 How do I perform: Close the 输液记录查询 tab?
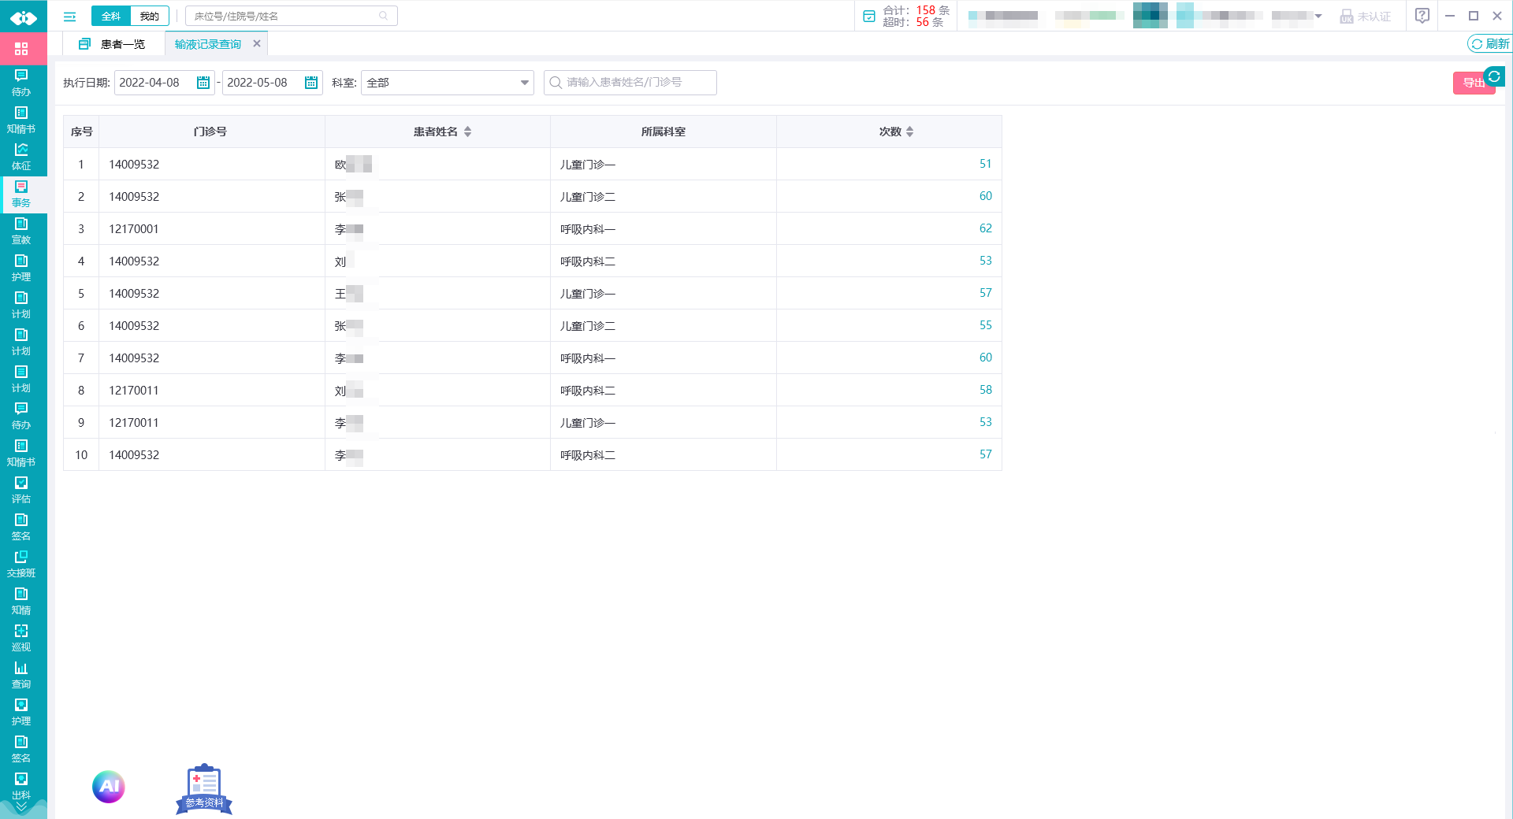pyautogui.click(x=257, y=44)
